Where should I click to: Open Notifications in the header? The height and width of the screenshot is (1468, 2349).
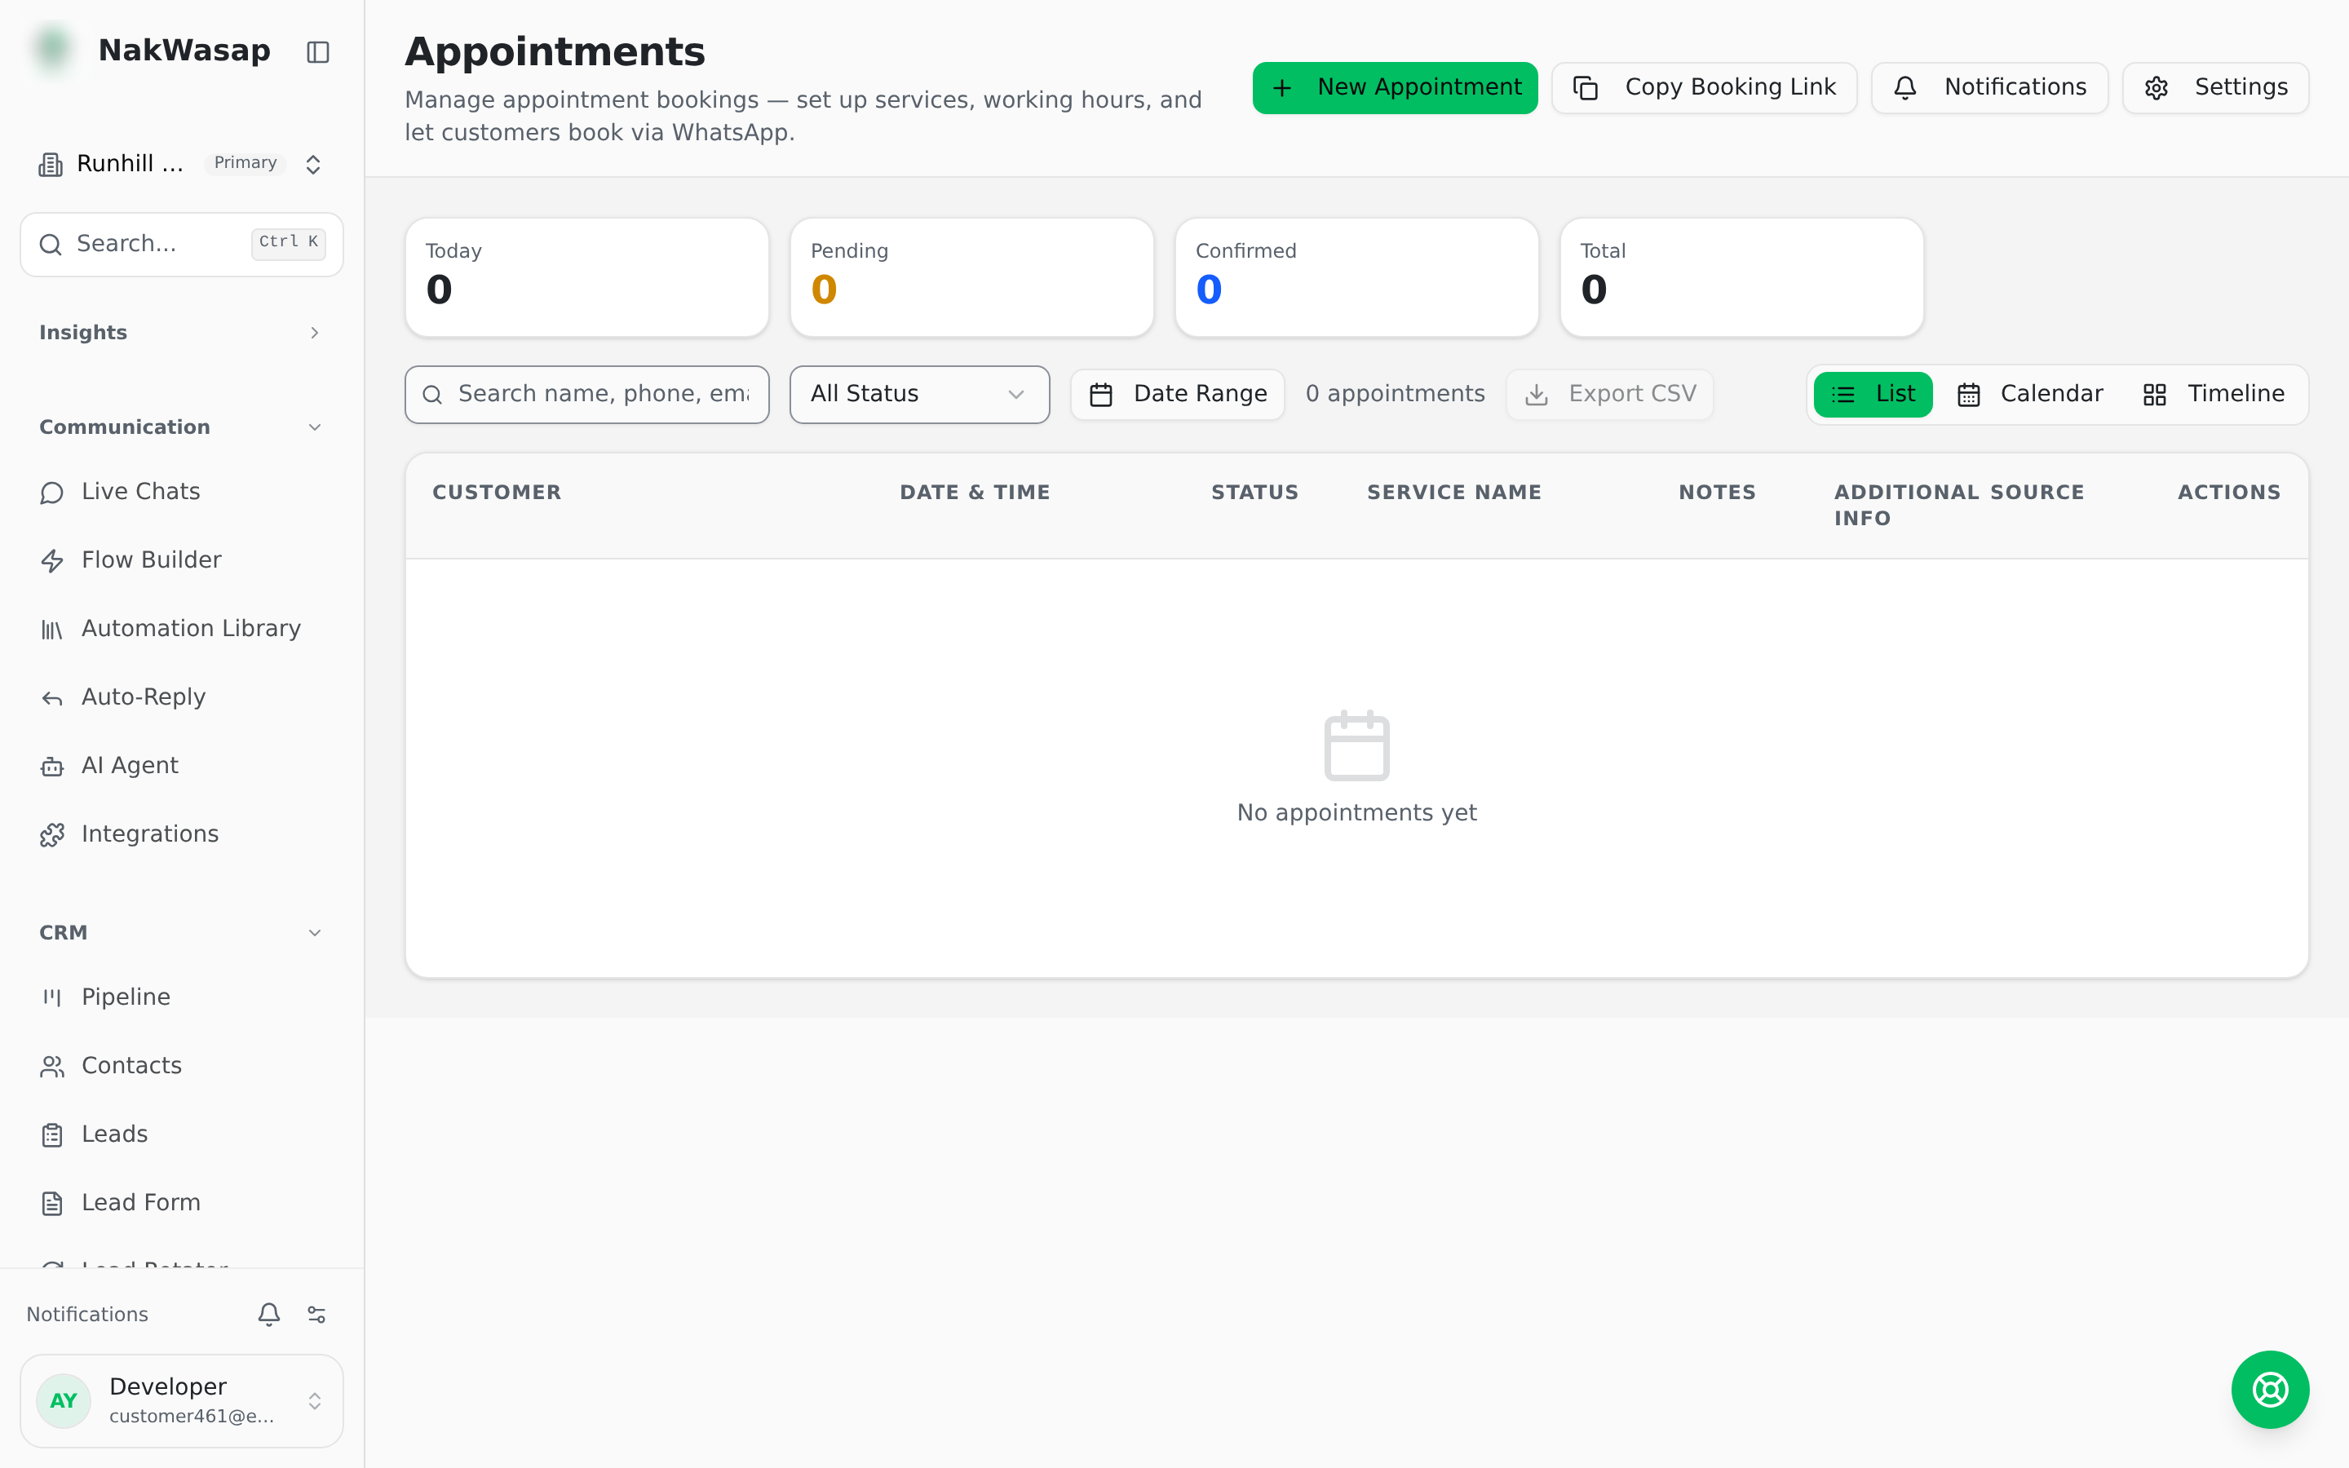coord(1988,87)
